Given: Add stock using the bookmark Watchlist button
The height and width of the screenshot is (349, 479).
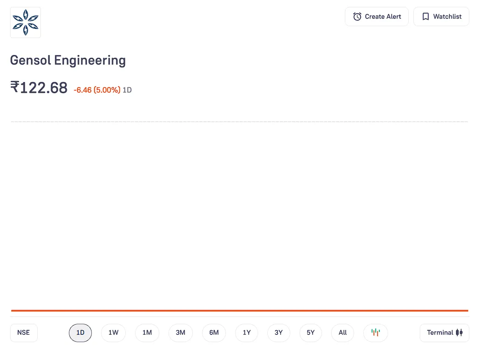Looking at the screenshot, I should tap(441, 17).
